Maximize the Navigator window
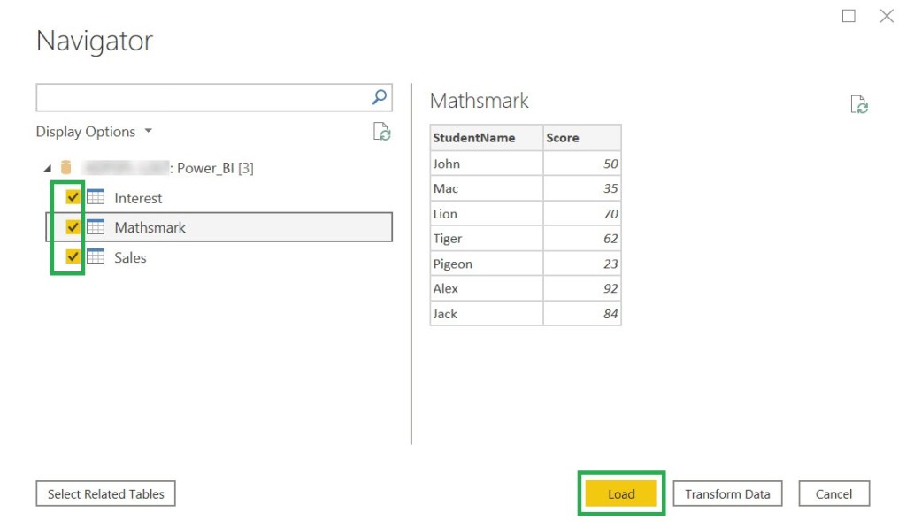 click(848, 16)
